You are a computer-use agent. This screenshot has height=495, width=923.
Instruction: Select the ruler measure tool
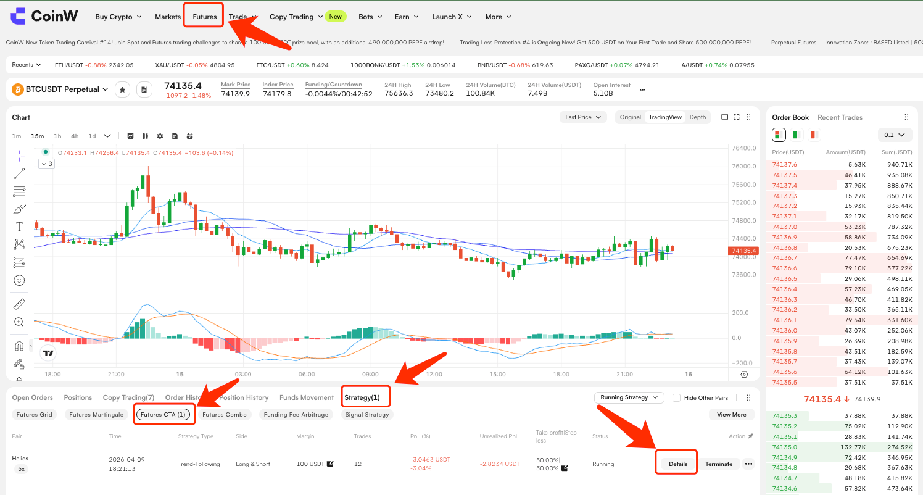click(x=20, y=304)
